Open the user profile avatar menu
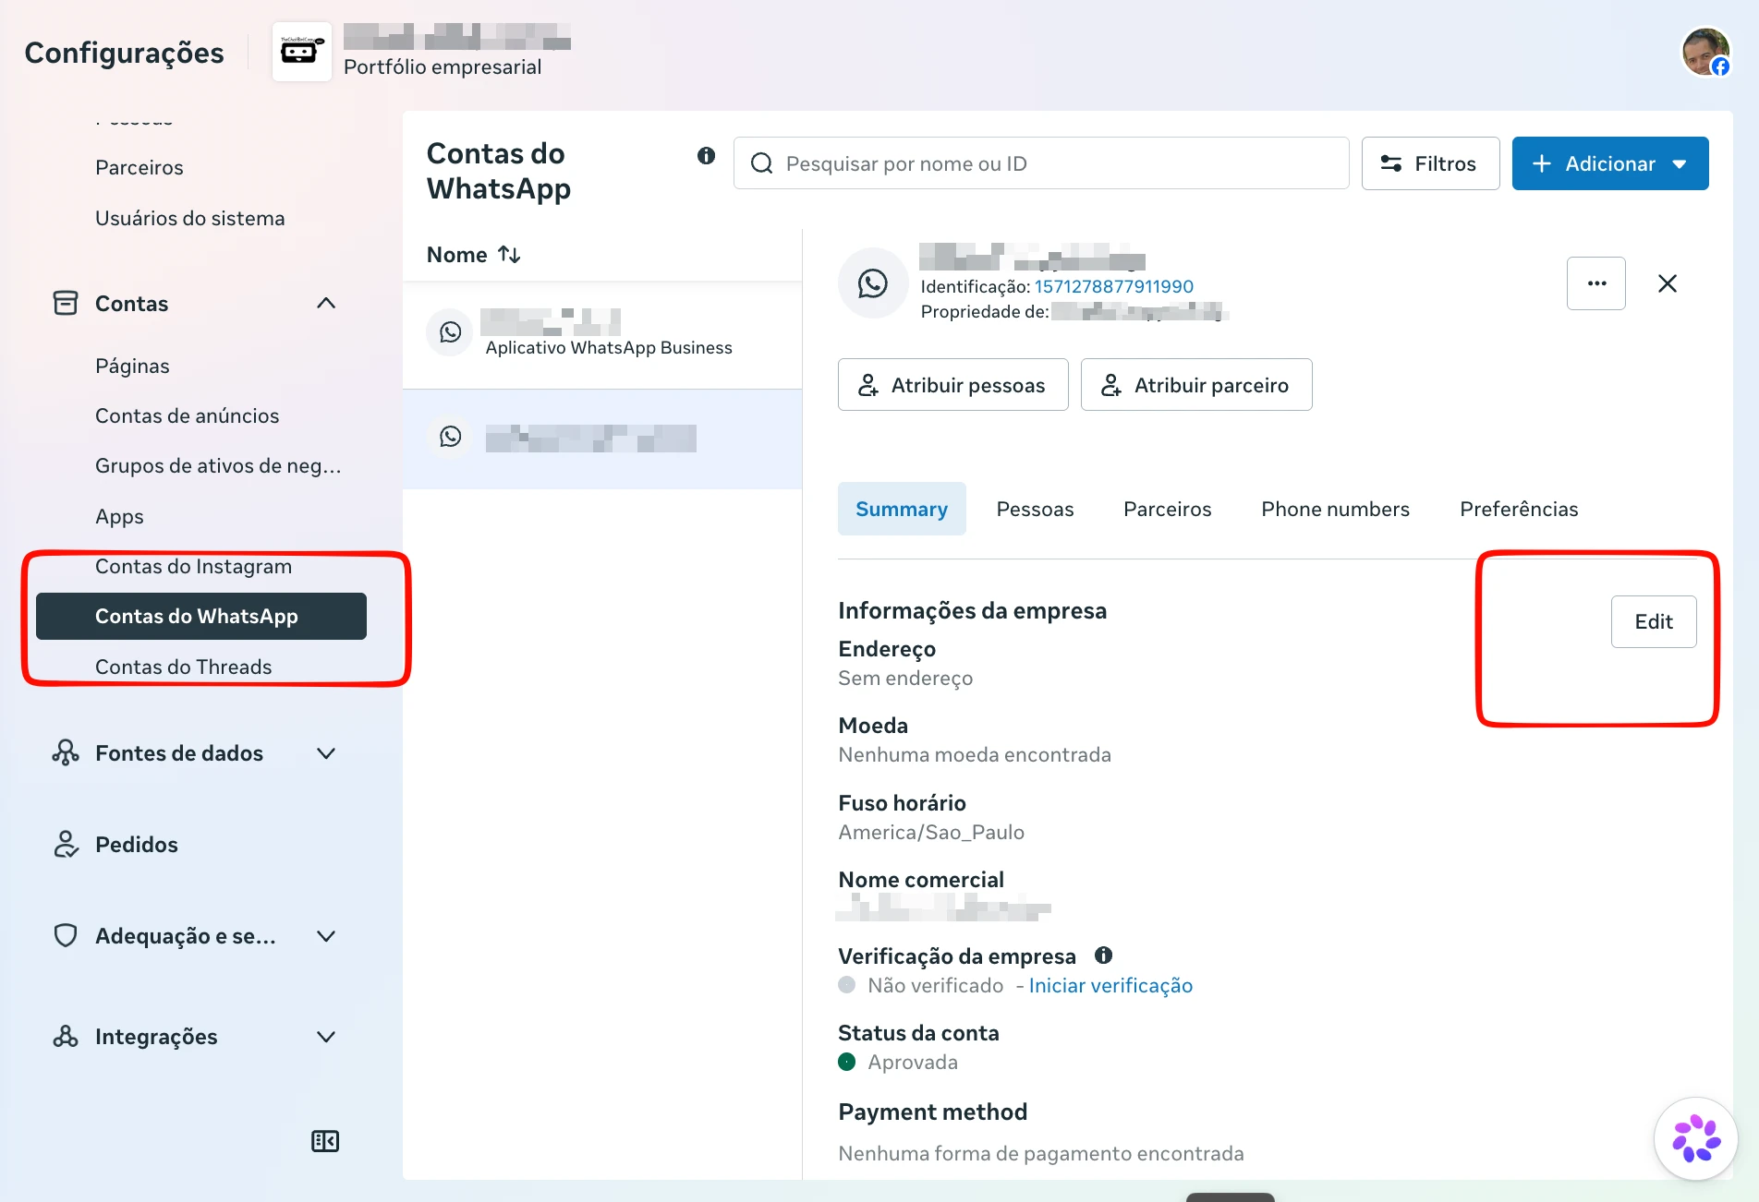 [x=1705, y=52]
